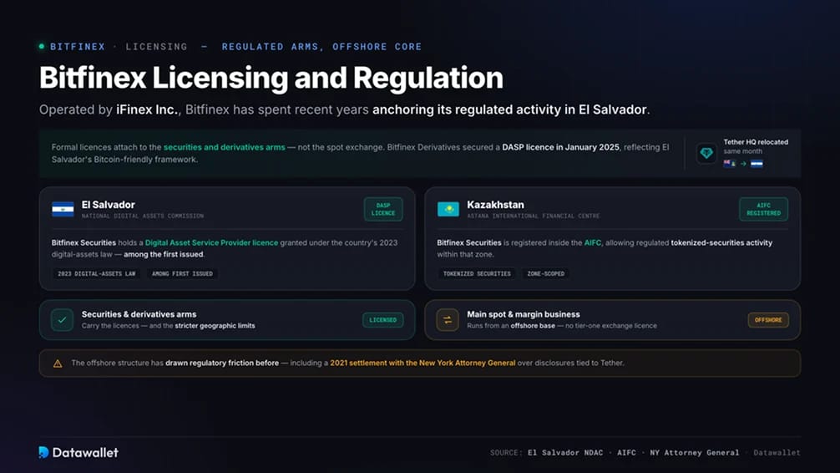Click the green checkmark icon beside Securities & derivatives arms
Image resolution: width=840 pixels, height=473 pixels.
point(62,319)
